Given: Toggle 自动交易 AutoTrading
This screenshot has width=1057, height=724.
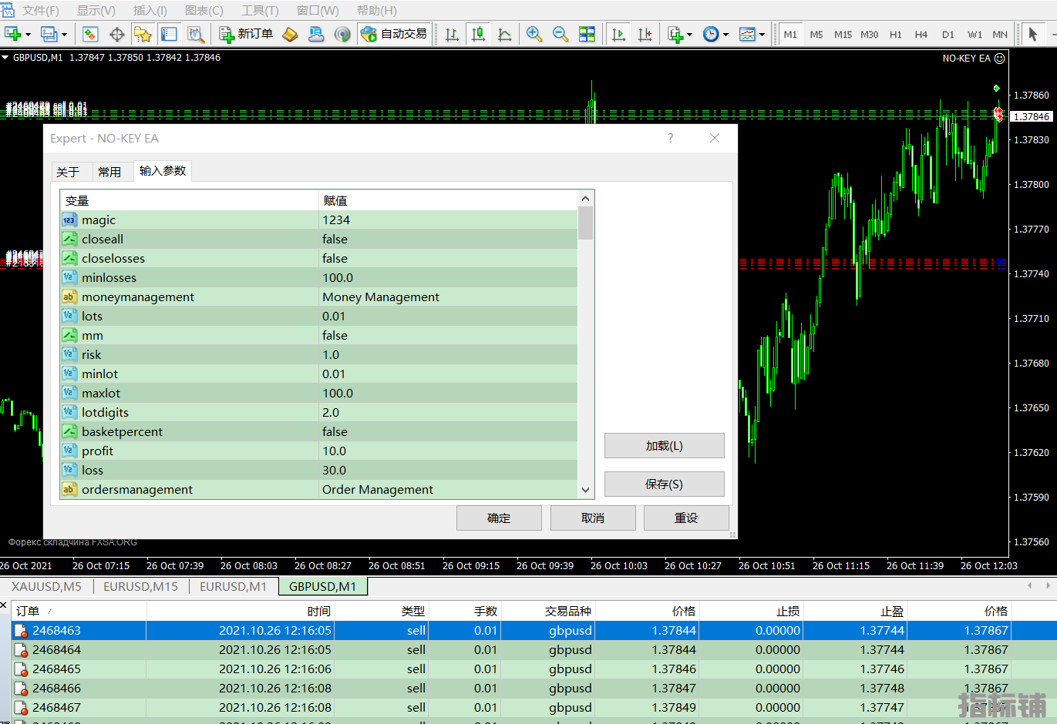Looking at the screenshot, I should click(394, 34).
